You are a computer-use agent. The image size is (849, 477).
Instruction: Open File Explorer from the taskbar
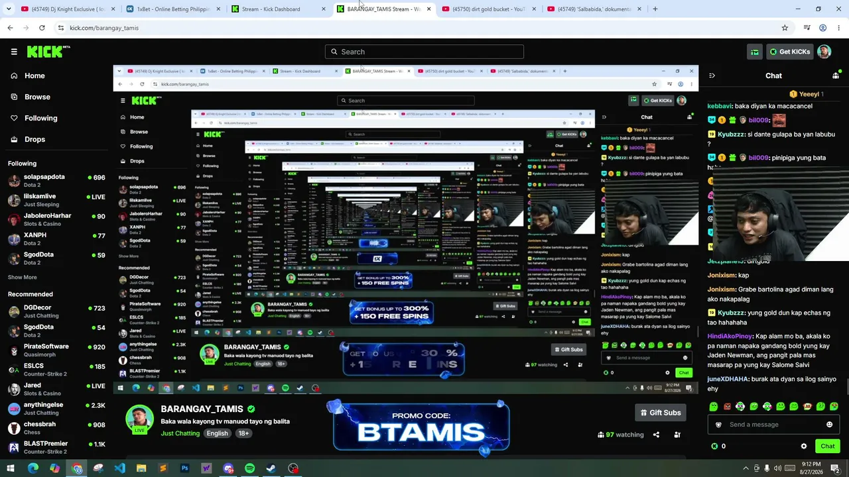(x=141, y=468)
